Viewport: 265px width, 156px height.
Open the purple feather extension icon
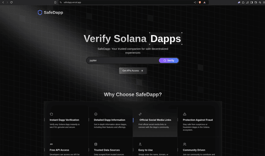(x=239, y=2)
